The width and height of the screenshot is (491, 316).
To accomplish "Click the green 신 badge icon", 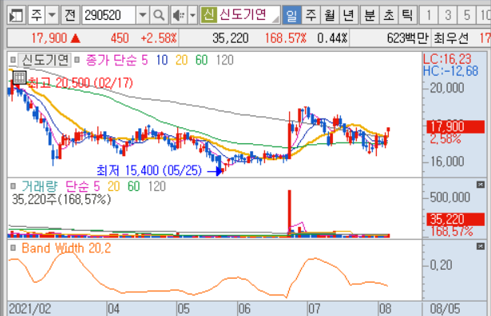I will [x=208, y=14].
